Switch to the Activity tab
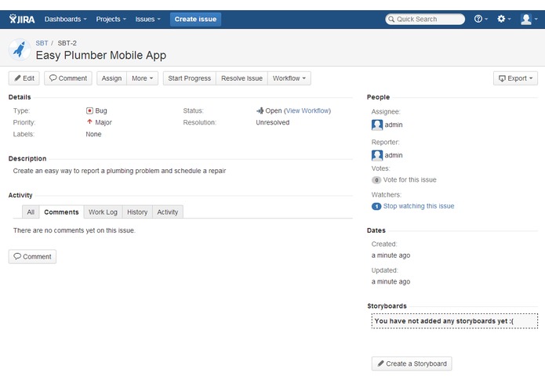Screen dimensions: 545x387 [168, 212]
